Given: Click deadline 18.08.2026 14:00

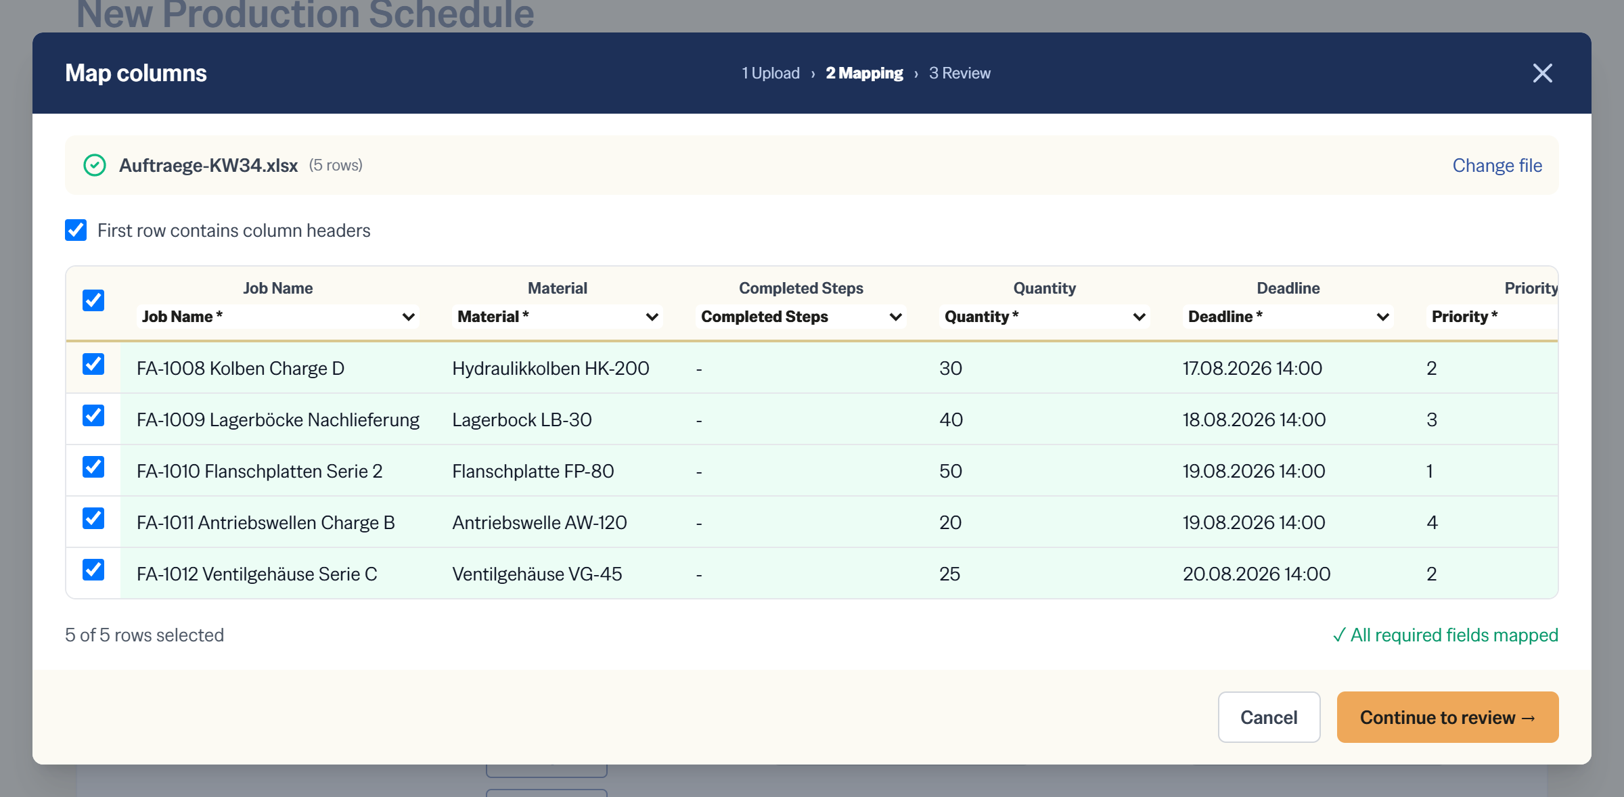Looking at the screenshot, I should click(1254, 419).
